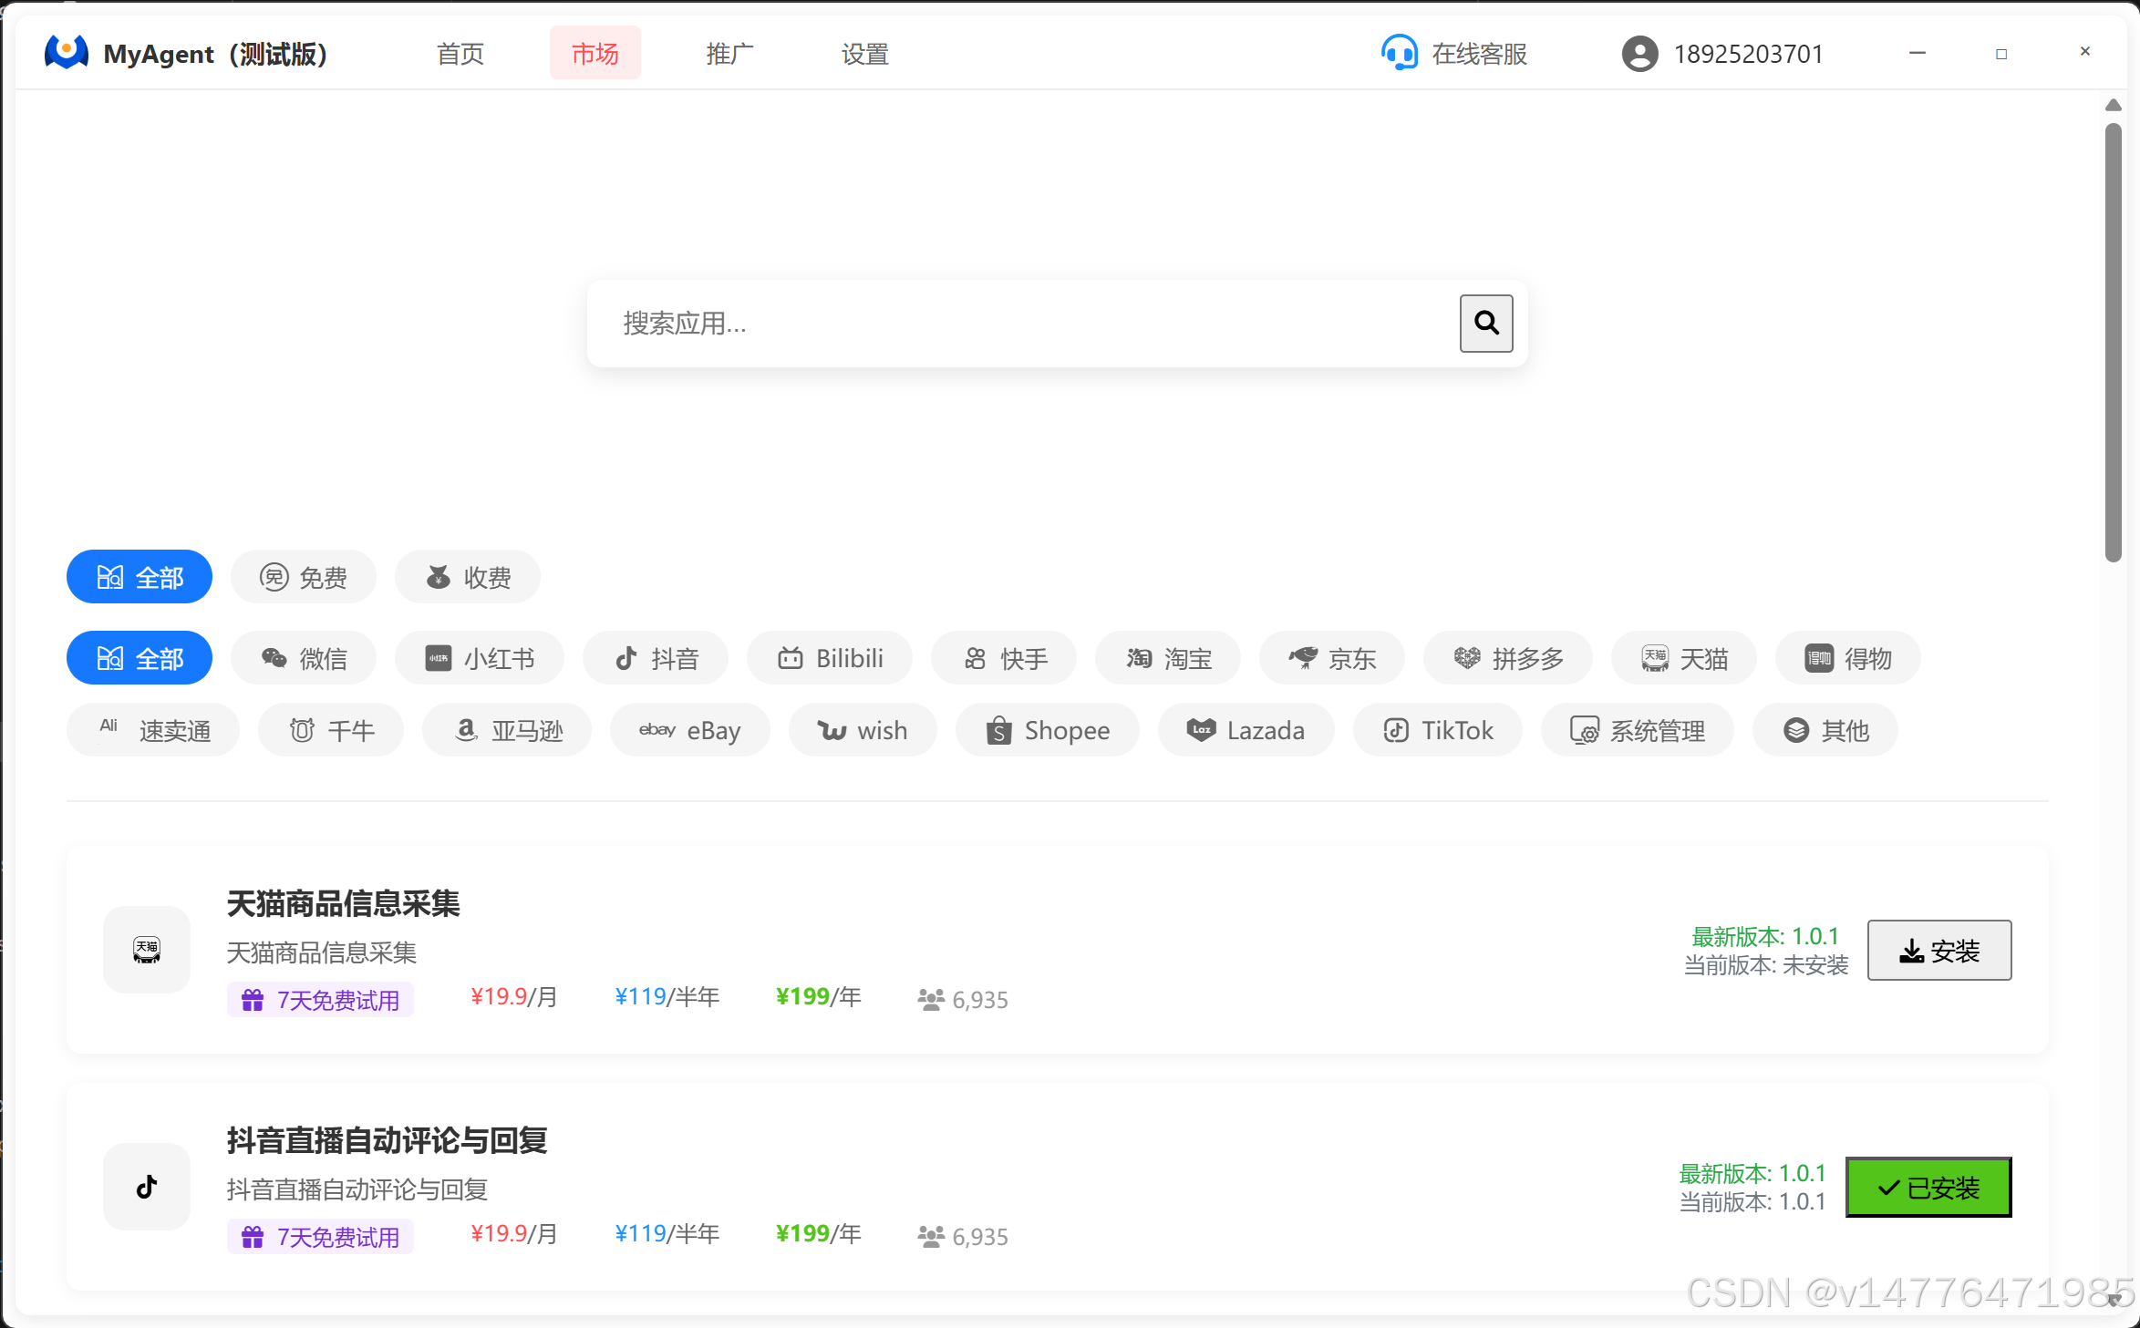
Task: Click 当前版本: 1.0.1 label
Action: pyautogui.click(x=1752, y=1202)
